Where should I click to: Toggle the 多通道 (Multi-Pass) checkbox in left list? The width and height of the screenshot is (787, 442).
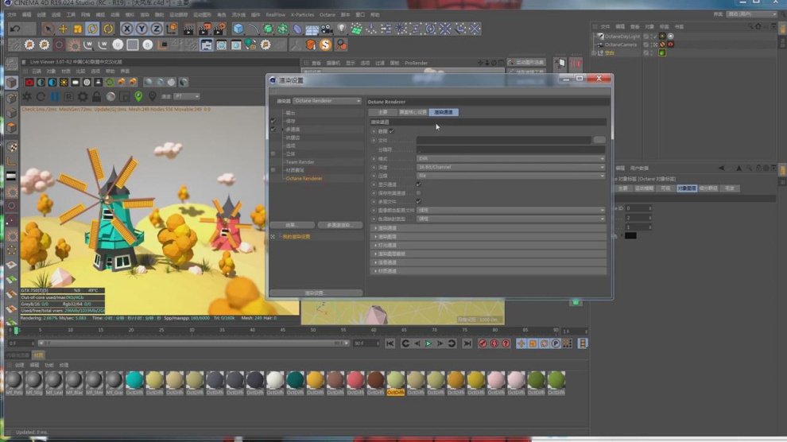(x=273, y=129)
